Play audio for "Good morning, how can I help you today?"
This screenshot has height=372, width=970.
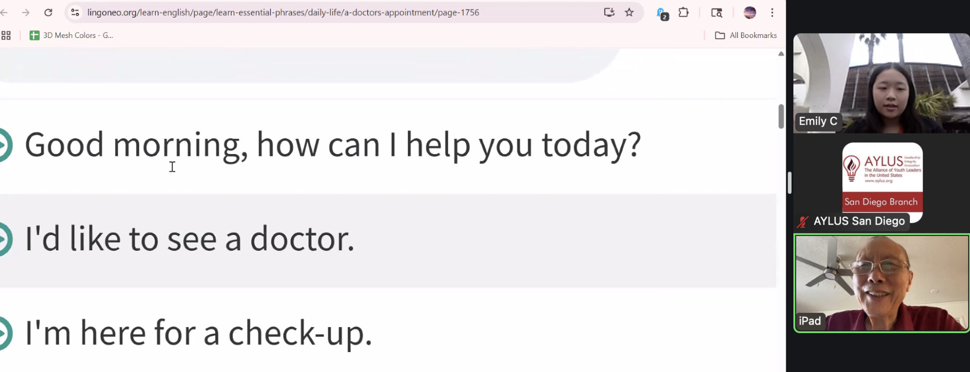click(5, 145)
